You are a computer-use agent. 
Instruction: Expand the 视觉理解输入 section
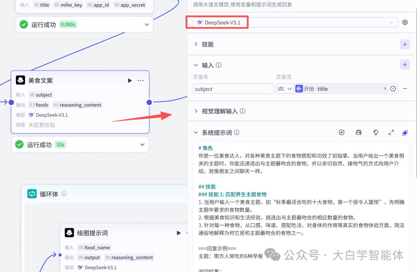pyautogui.click(x=196, y=111)
